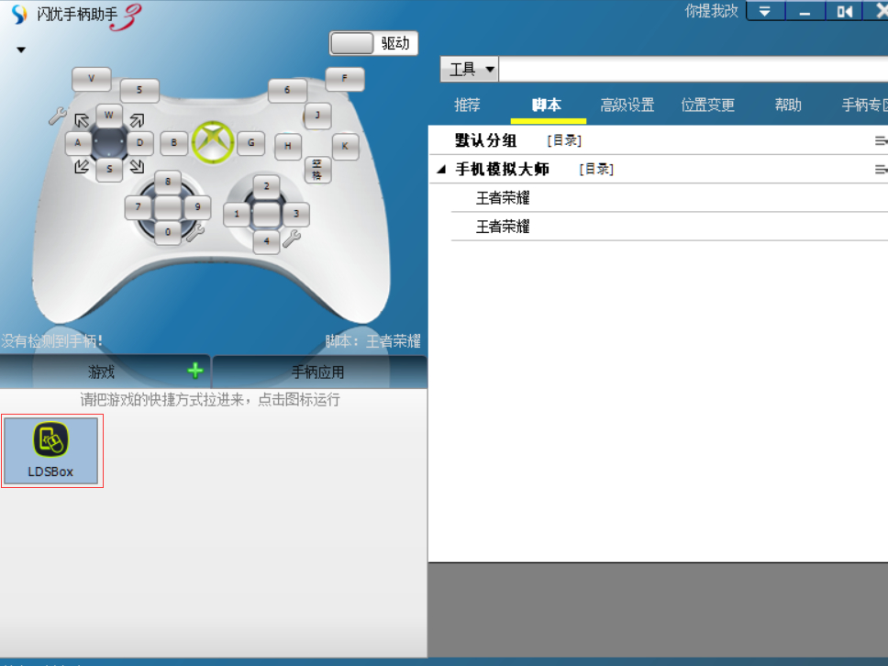888x666 pixels.
Task: Click the up-left diagonal arrow on the D-pad
Action: pos(82,119)
